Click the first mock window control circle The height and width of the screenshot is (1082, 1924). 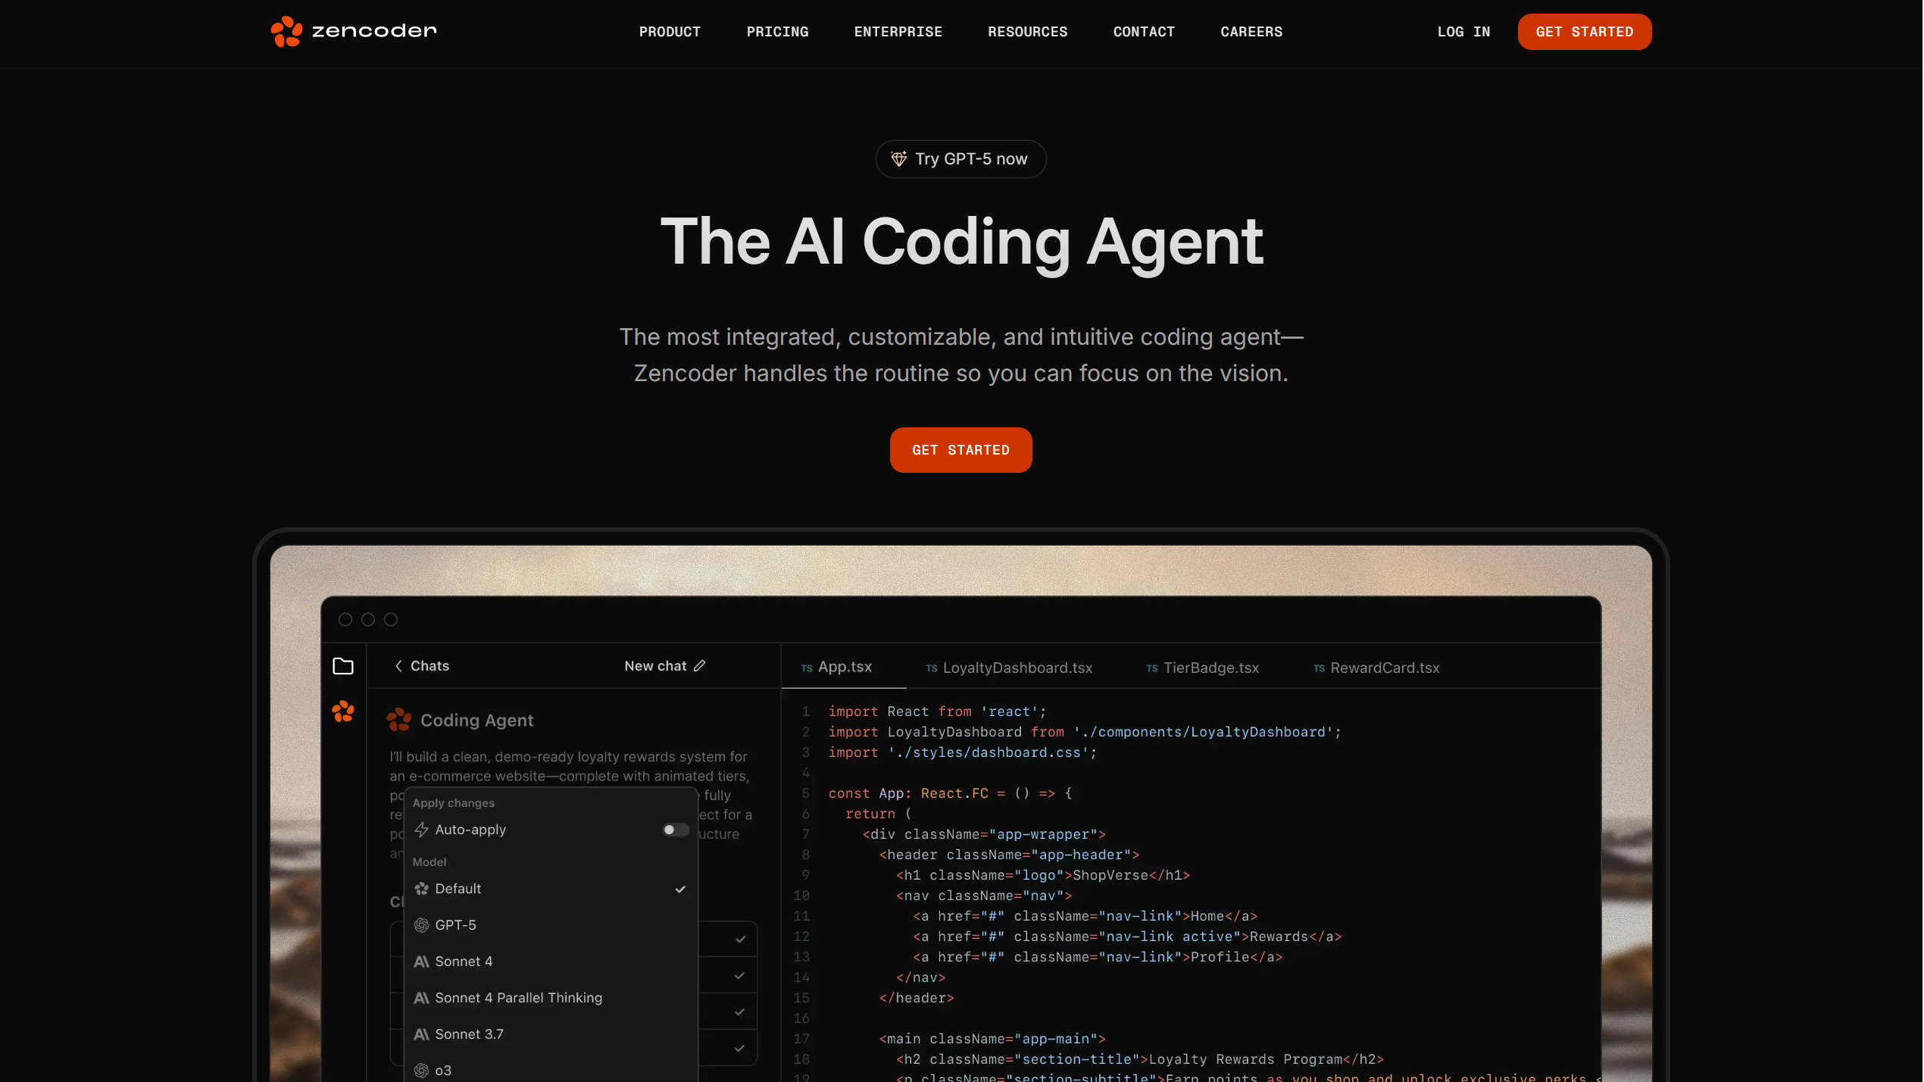[x=345, y=620]
